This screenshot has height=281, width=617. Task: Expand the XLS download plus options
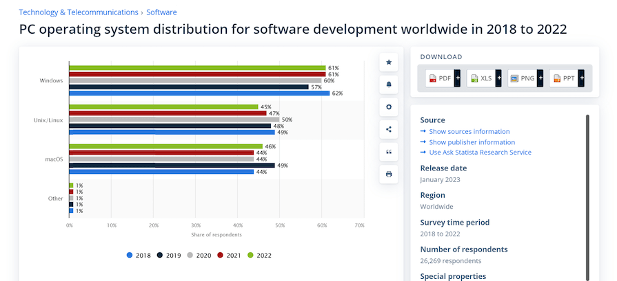(498, 78)
